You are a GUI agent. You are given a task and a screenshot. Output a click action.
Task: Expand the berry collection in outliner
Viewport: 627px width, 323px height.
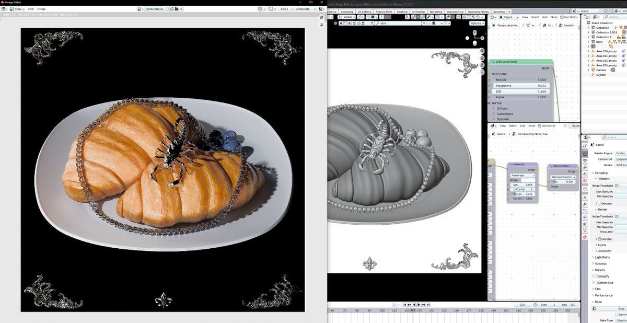pos(589,42)
